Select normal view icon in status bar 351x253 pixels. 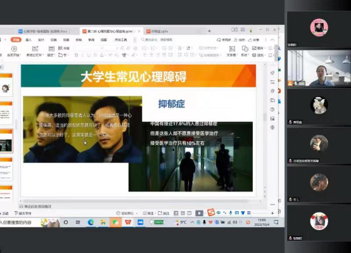click(176, 213)
